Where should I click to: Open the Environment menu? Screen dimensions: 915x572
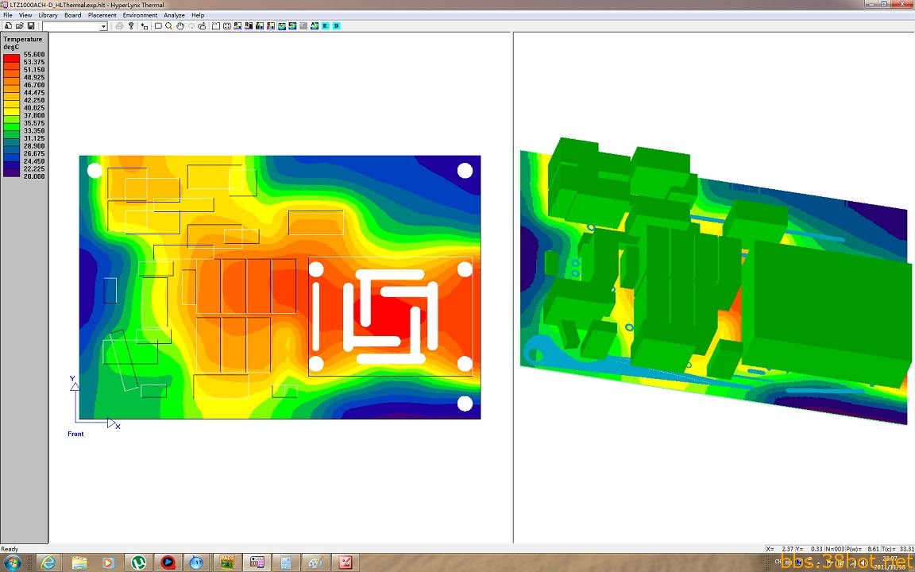click(x=140, y=15)
